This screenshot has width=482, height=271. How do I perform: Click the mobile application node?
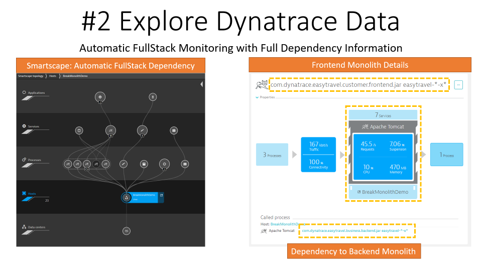point(153,97)
